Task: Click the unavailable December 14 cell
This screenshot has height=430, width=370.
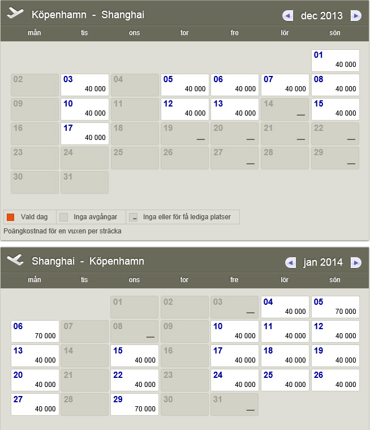Action: tap(285, 109)
